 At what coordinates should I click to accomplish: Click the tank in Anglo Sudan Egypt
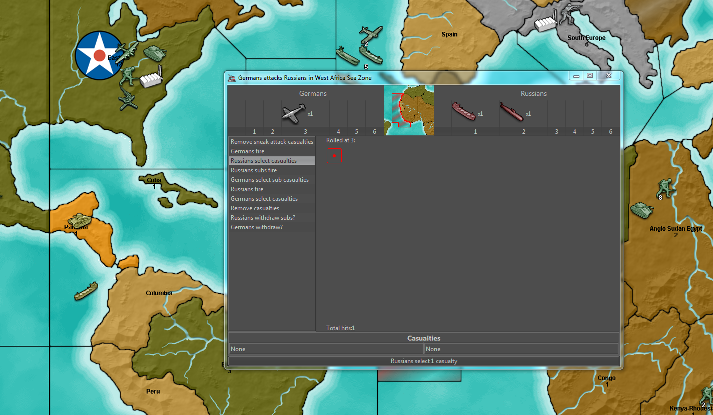(641, 210)
